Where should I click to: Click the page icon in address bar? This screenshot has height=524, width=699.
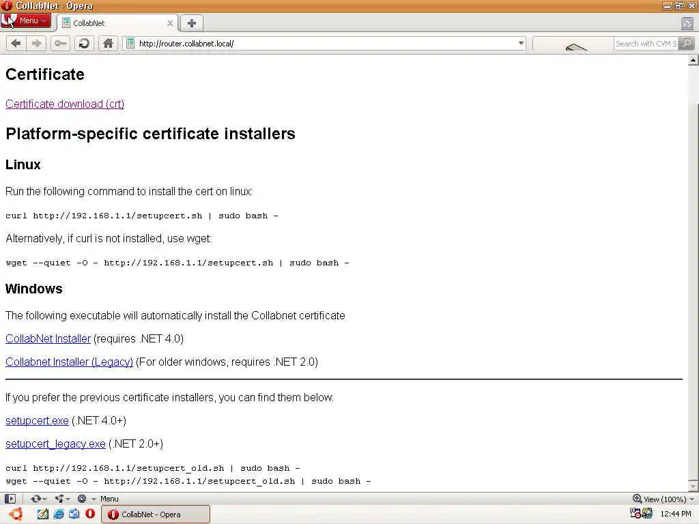[130, 43]
